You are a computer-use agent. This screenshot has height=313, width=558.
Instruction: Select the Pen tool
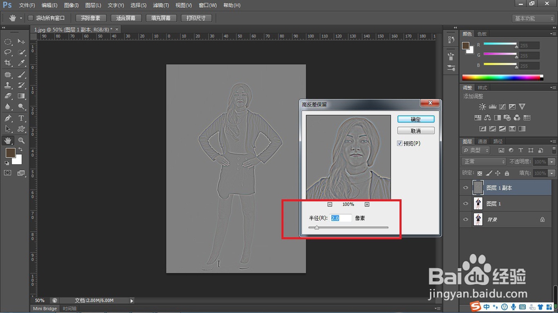pos(8,118)
